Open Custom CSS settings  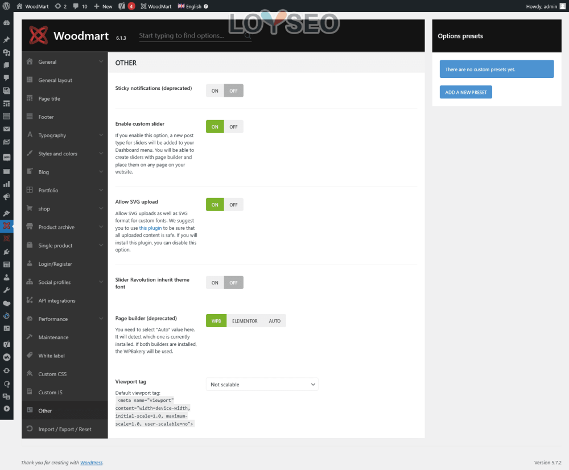coord(65,374)
